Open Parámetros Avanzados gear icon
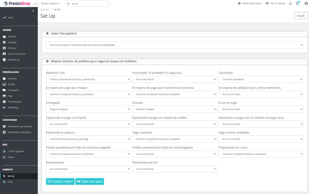 tap(4, 132)
